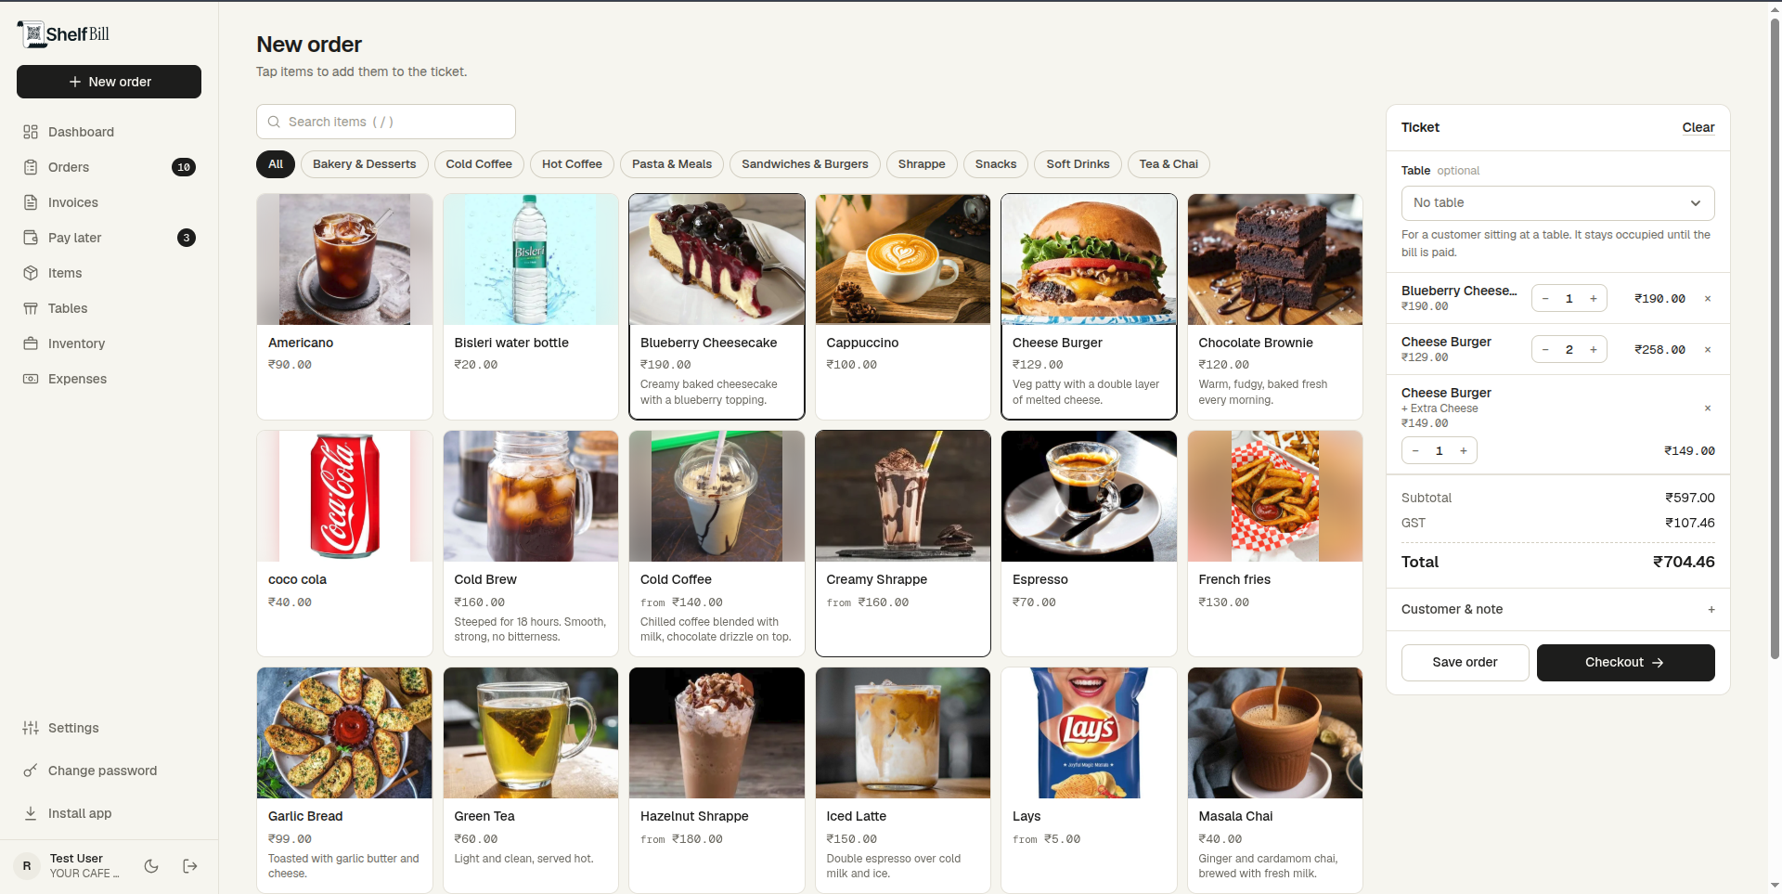Toggle dark mode moon icon
1782x894 pixels.
click(x=151, y=866)
